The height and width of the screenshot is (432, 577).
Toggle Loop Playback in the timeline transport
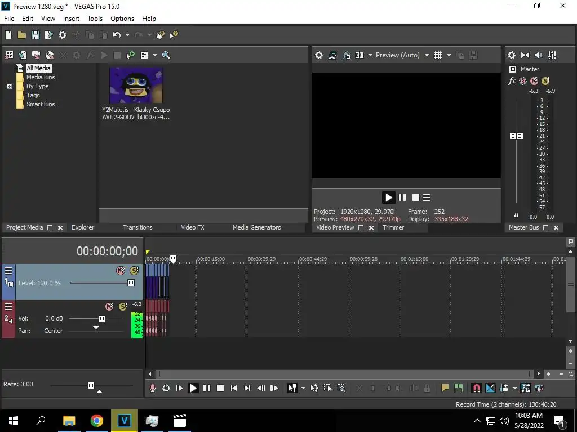tap(166, 388)
